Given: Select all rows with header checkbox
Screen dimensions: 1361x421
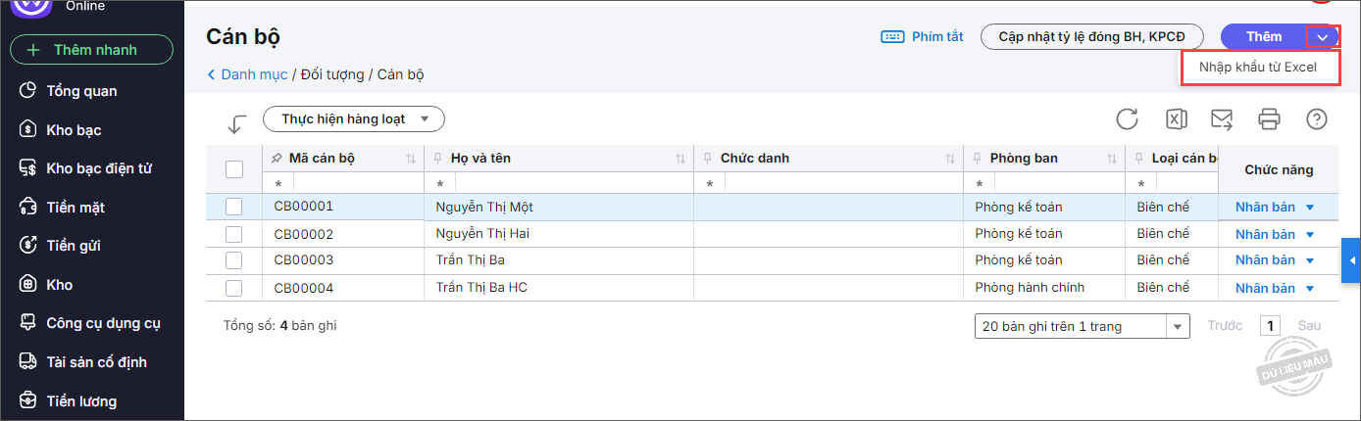Looking at the screenshot, I should click(234, 169).
